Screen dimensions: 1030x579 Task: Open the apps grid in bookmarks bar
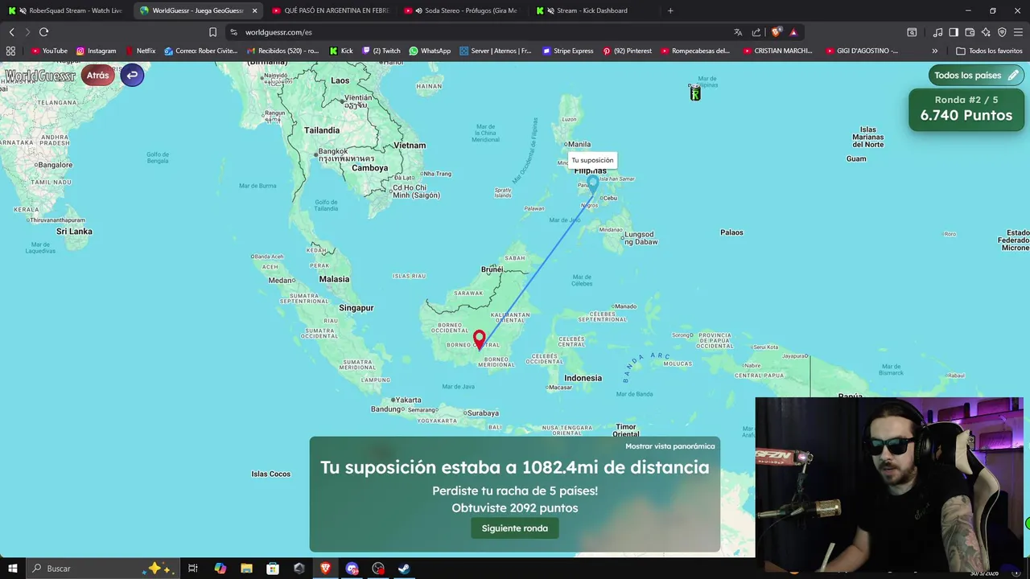tap(10, 51)
